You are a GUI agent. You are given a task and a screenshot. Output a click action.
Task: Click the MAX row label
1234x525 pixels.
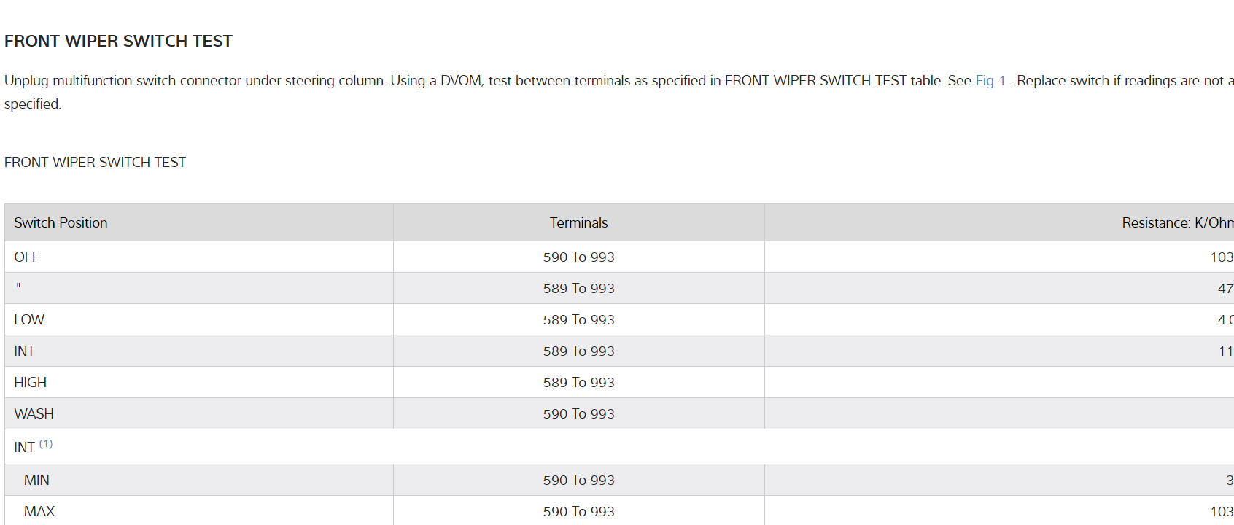coord(39,512)
